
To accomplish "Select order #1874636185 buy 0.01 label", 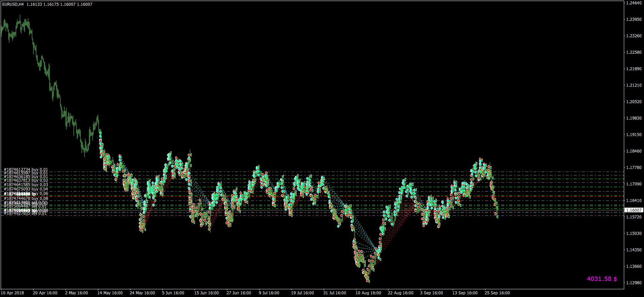I will (x=26, y=177).
